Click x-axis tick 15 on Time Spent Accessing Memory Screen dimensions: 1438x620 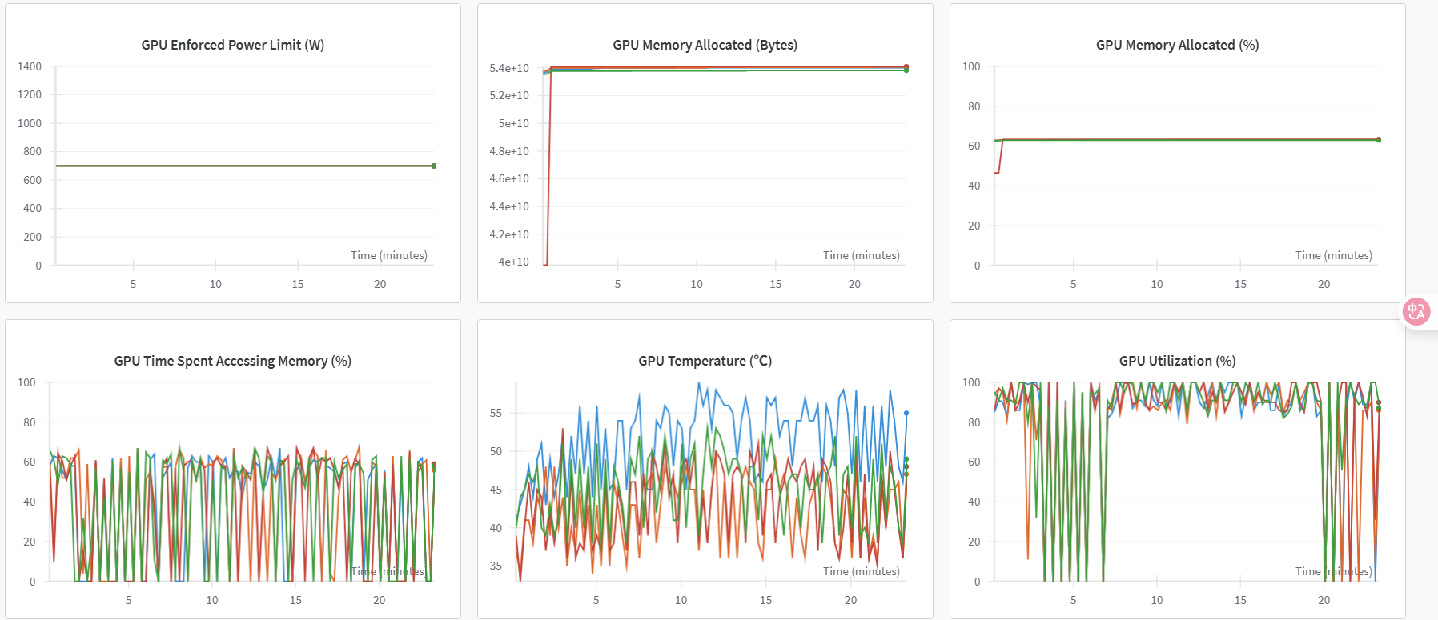click(295, 600)
